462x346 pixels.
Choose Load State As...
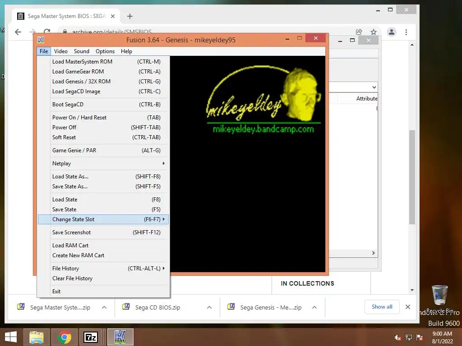tap(103, 177)
